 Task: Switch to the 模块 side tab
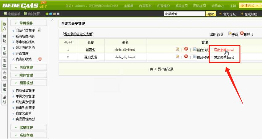click(x=5, y=39)
